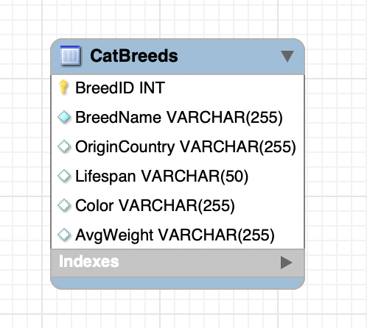Screen dimensions: 367x328
Task: Click the diamond icon beside Lifespan
Action: (64, 176)
